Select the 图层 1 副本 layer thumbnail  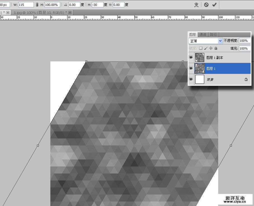pyautogui.click(x=199, y=57)
